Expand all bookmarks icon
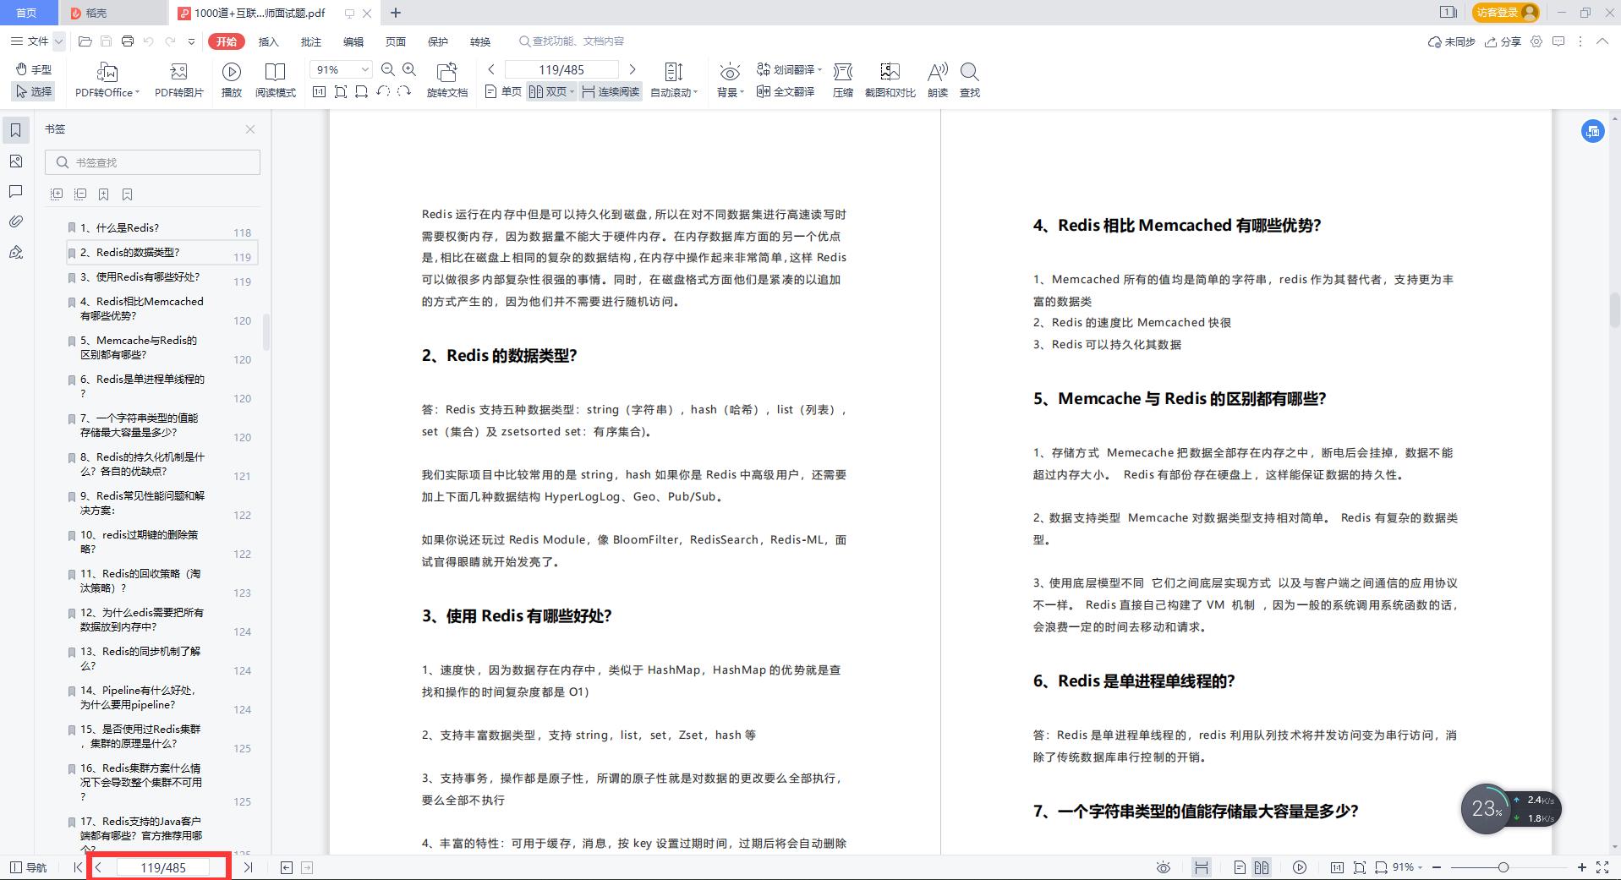 [x=57, y=194]
